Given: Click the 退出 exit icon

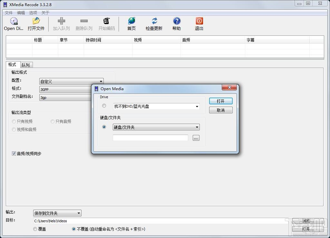Looking at the screenshot, I should tap(199, 23).
